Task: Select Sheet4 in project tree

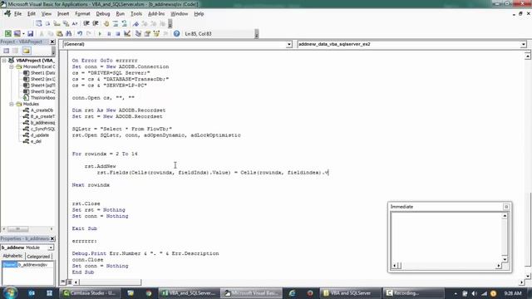Action: pyautogui.click(x=39, y=86)
